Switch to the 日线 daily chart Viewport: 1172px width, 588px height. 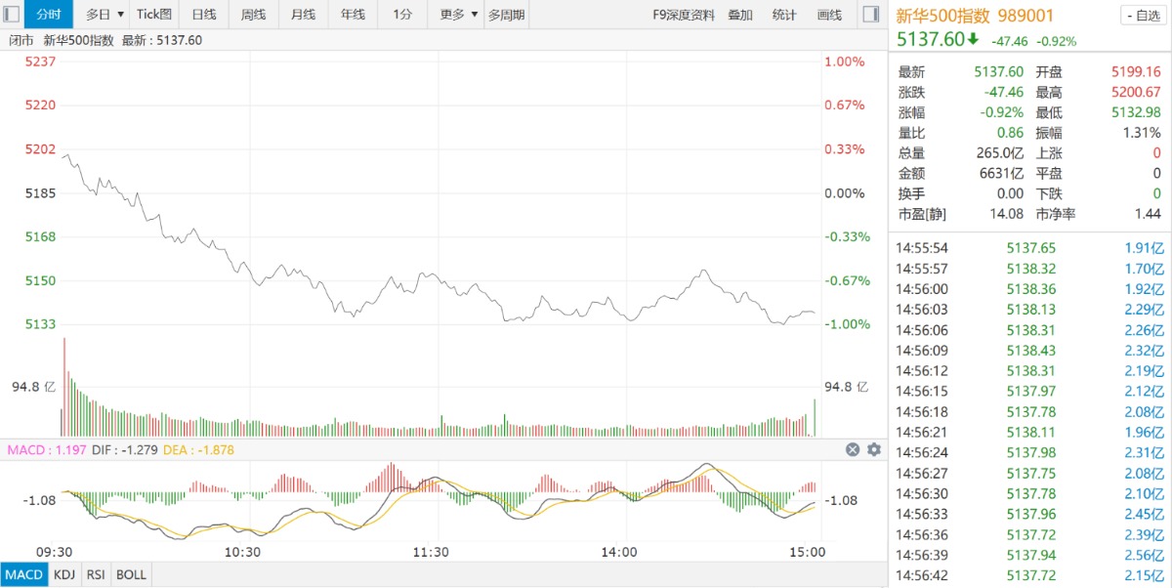click(x=204, y=15)
